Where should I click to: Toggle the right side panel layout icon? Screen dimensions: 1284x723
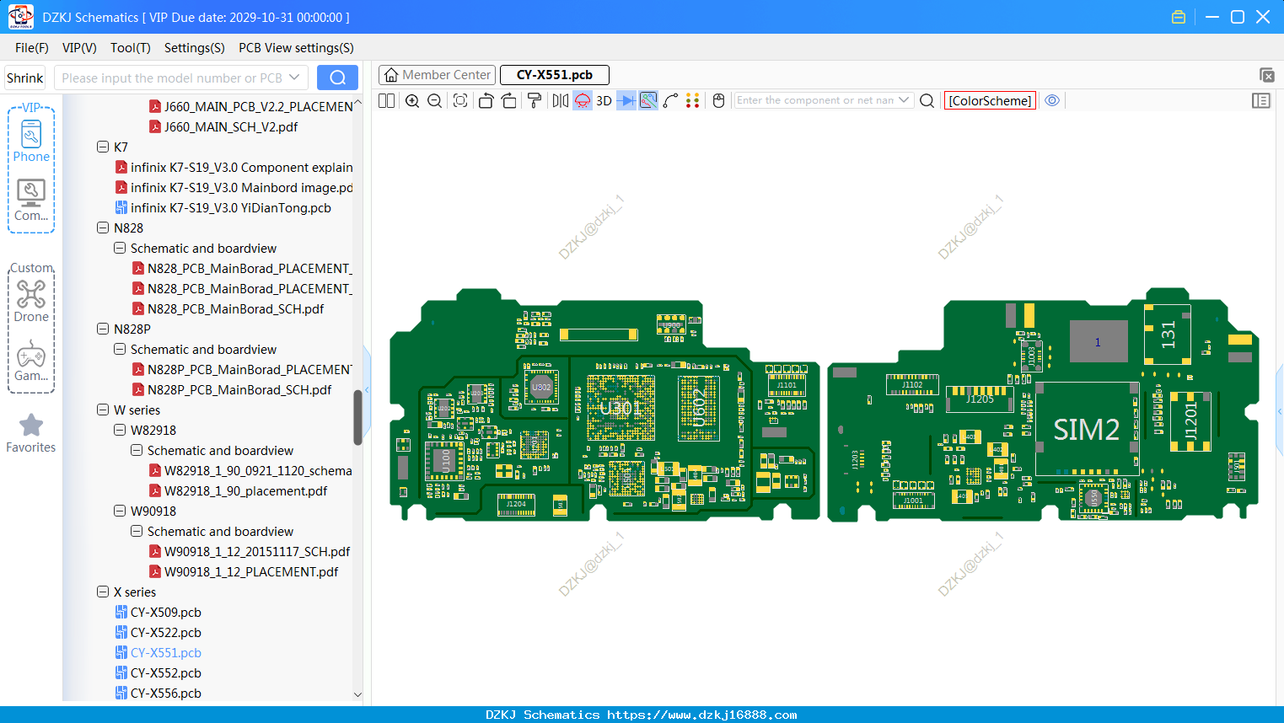click(x=1261, y=100)
